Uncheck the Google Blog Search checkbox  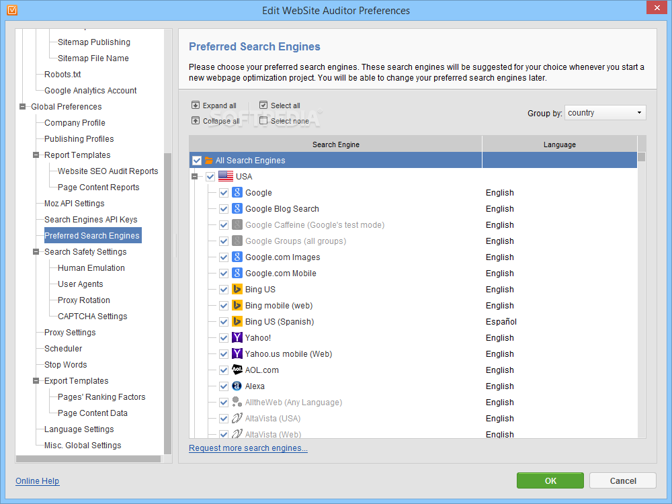[224, 209]
